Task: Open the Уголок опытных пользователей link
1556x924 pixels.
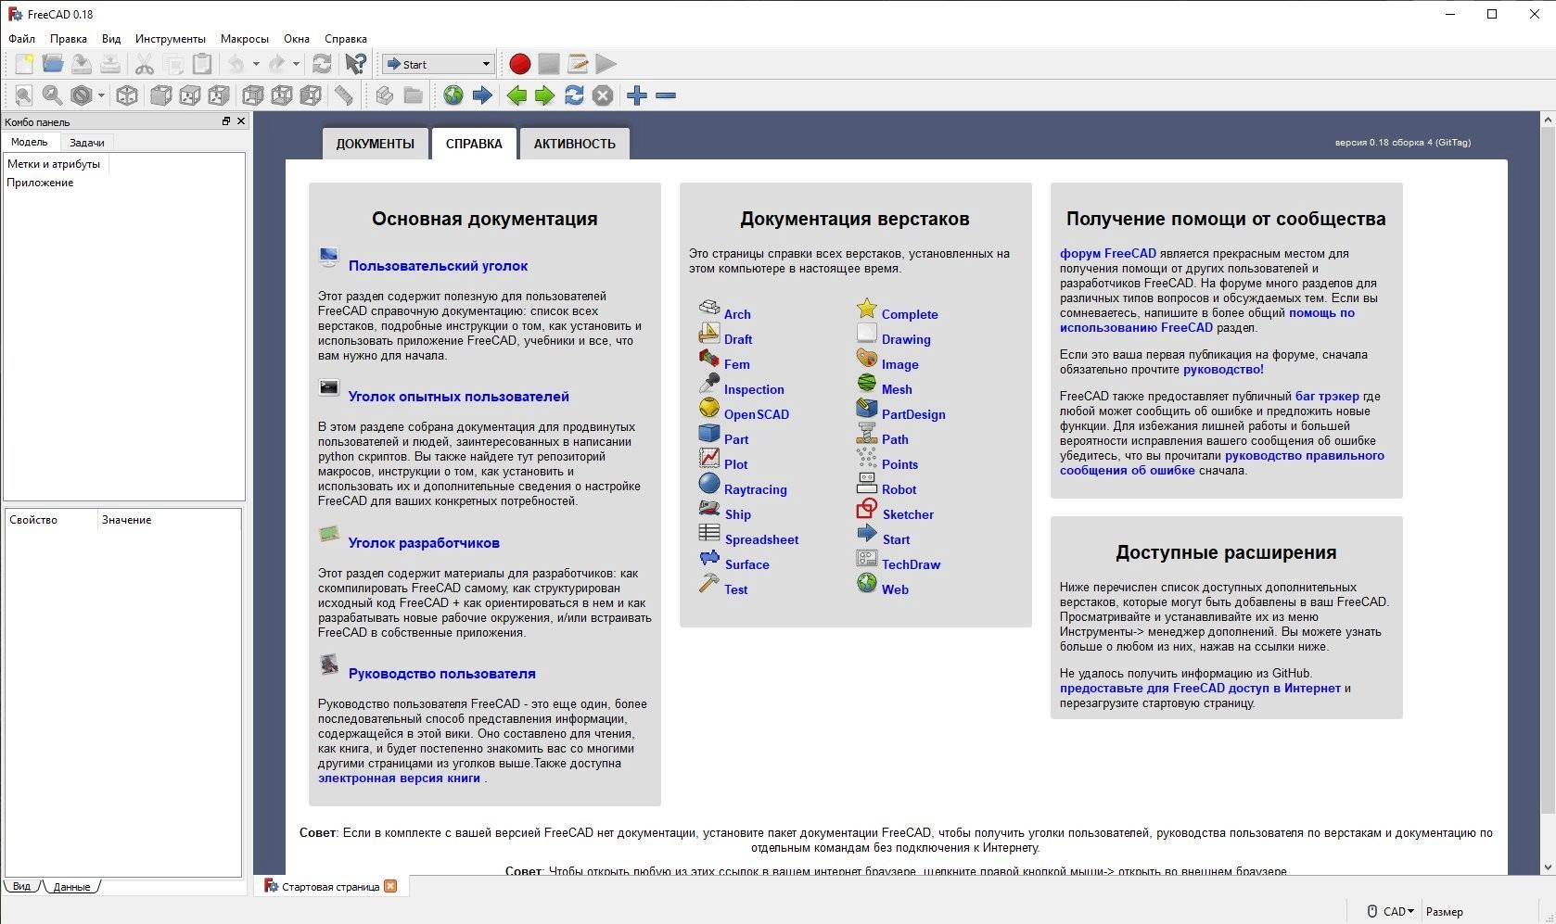Action: 459,397
